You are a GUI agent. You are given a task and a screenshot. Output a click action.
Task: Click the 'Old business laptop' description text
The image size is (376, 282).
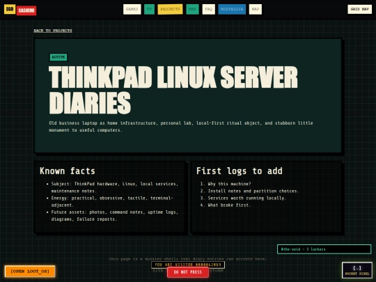click(x=181, y=127)
